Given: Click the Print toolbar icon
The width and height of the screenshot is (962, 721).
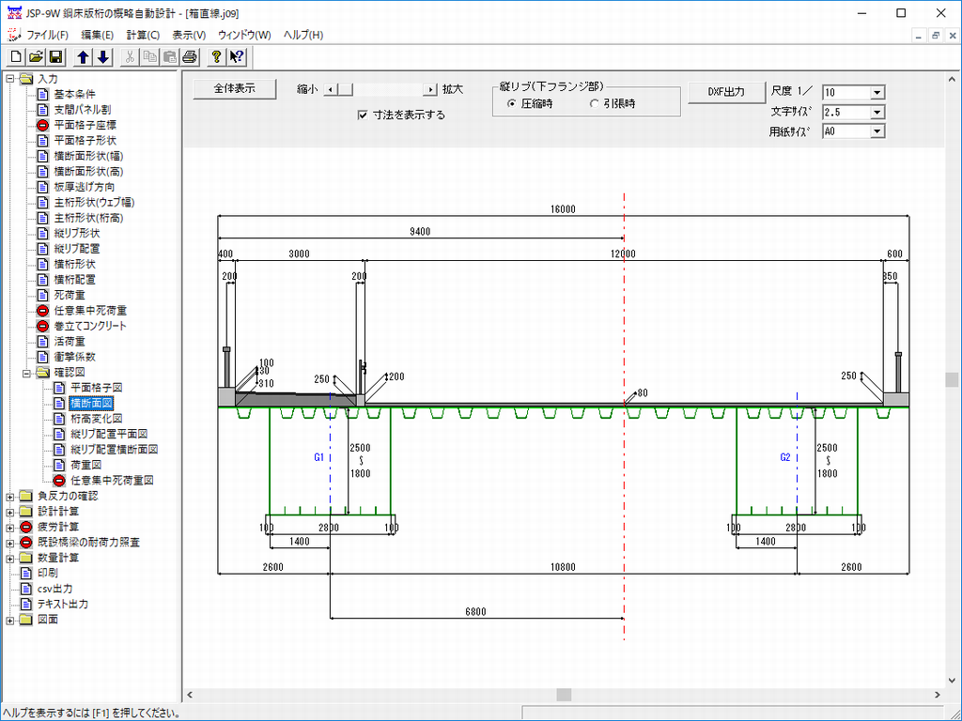Looking at the screenshot, I should click(x=190, y=57).
